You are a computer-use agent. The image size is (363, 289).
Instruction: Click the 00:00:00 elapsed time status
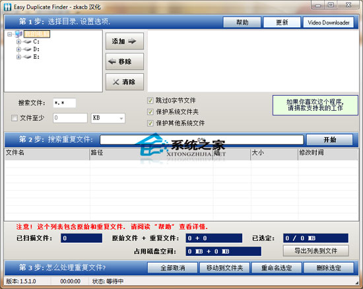coord(71,281)
